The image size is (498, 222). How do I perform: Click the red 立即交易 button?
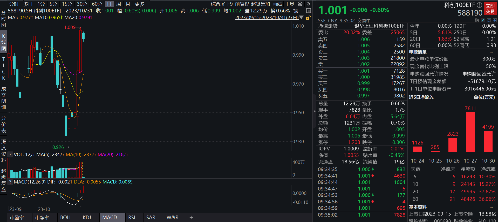[490, 9]
